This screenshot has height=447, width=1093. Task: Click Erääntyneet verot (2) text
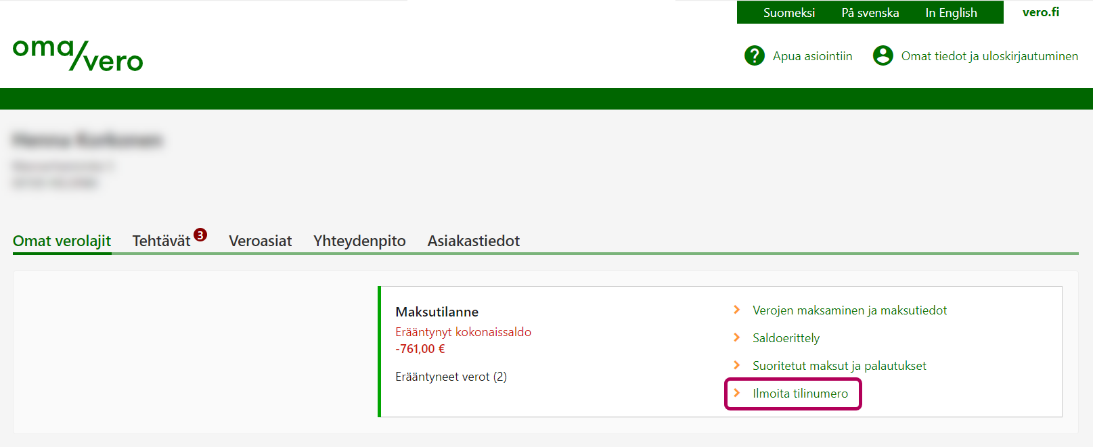451,377
